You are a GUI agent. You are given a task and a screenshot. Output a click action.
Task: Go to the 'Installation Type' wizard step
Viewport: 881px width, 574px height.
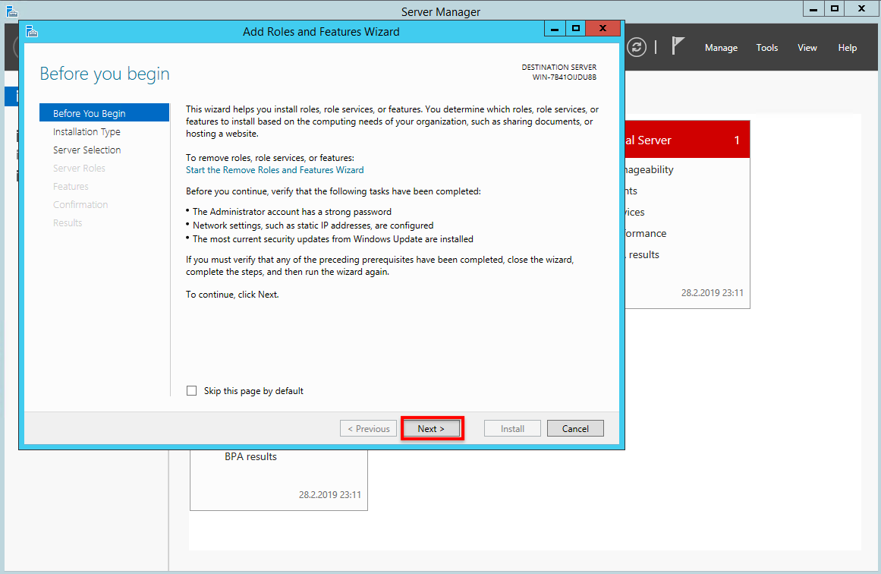tap(87, 131)
